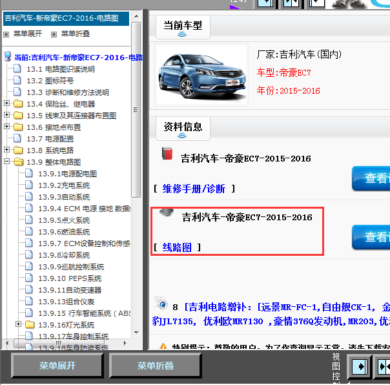Open 13.1 电路图识读说明 document
Screen dimensions: 390x385
(x=61, y=69)
